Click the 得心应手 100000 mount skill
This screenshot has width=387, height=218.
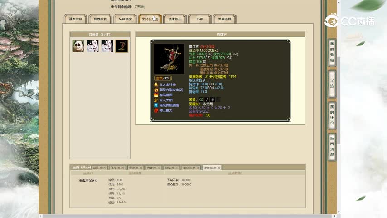[179, 184]
